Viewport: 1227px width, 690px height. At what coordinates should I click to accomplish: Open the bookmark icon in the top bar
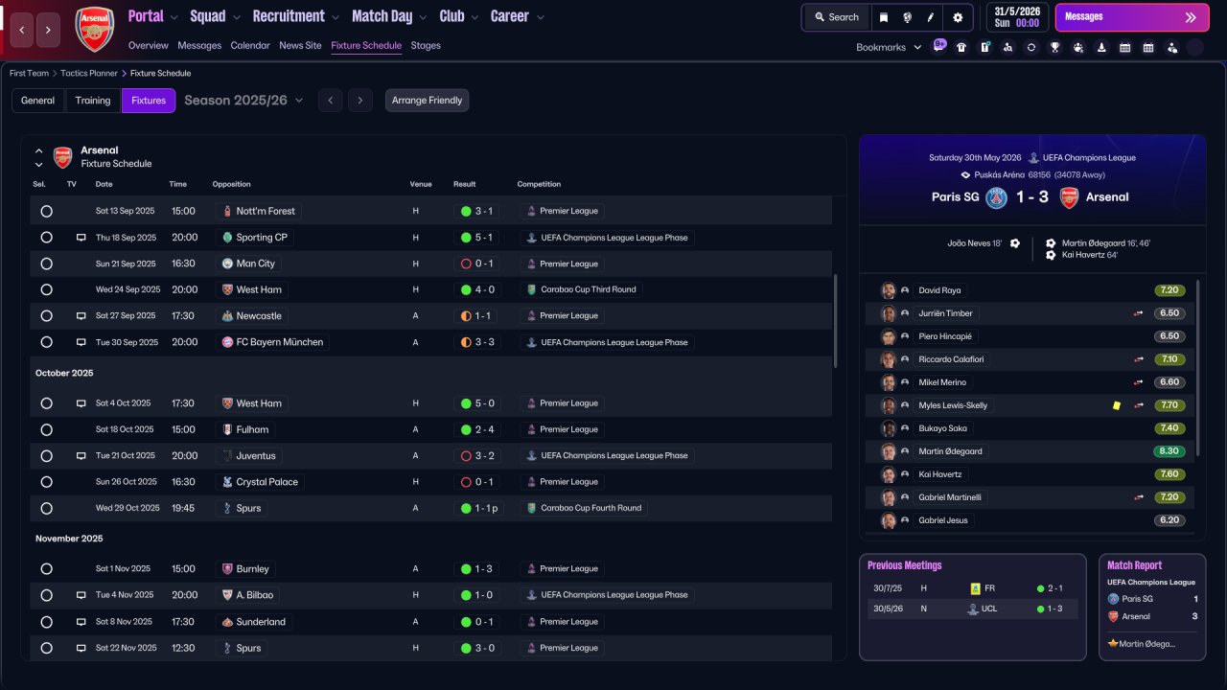pos(884,17)
